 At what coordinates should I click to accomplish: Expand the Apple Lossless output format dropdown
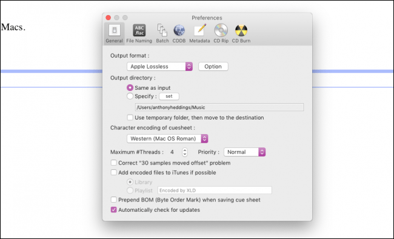click(159, 66)
